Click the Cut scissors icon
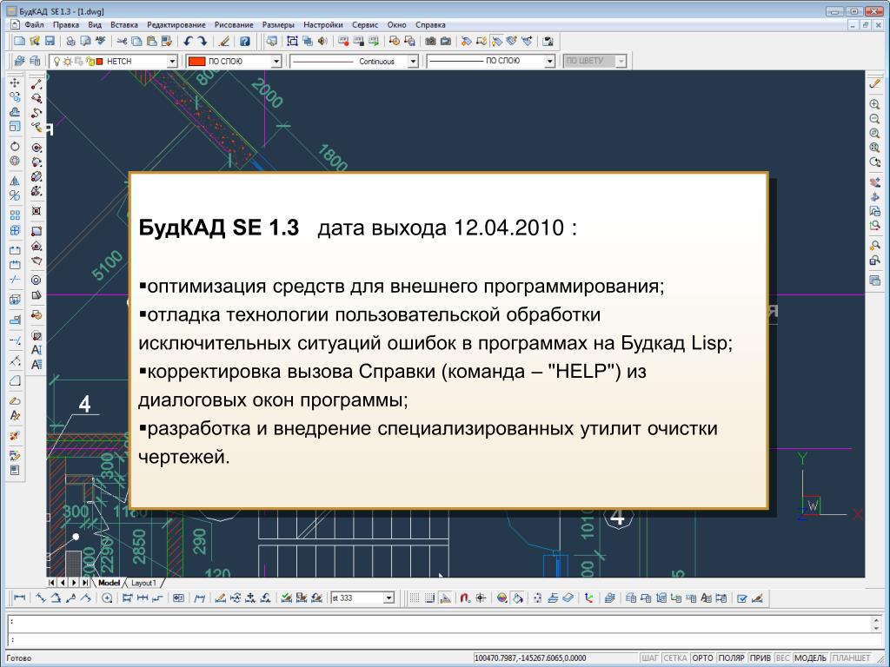This screenshot has height=667, width=890. click(122, 41)
